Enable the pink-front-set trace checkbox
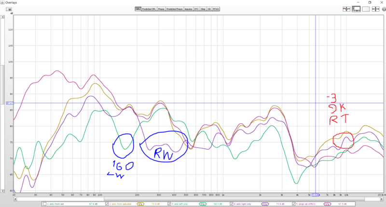The width and height of the screenshot is (386, 207). 44,204
